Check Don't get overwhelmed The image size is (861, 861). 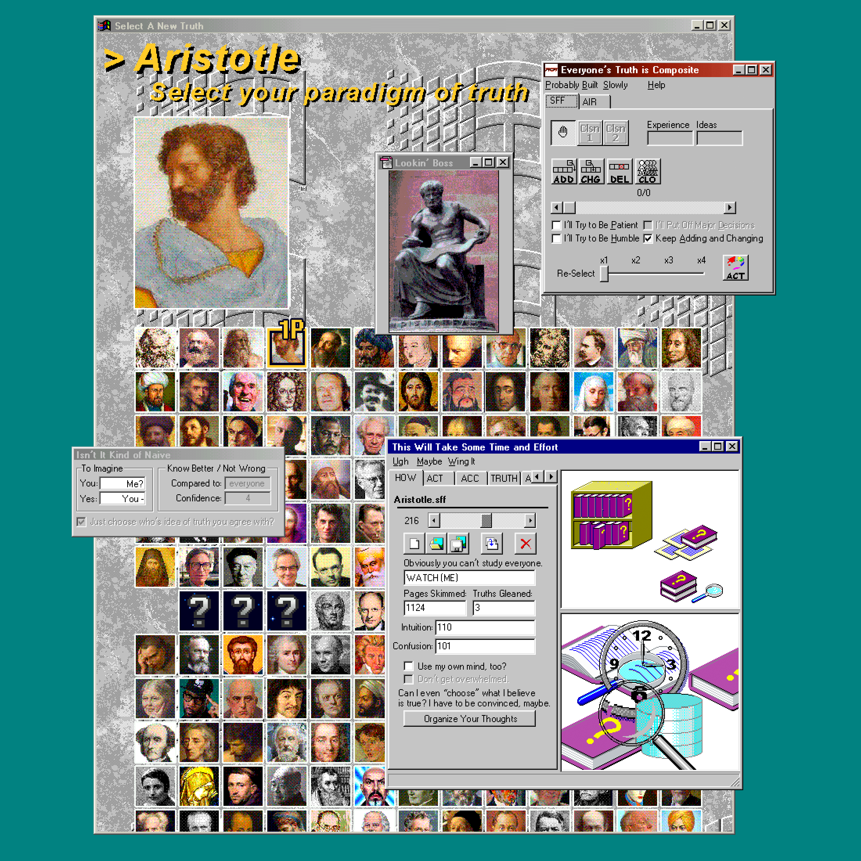pyautogui.click(x=408, y=679)
